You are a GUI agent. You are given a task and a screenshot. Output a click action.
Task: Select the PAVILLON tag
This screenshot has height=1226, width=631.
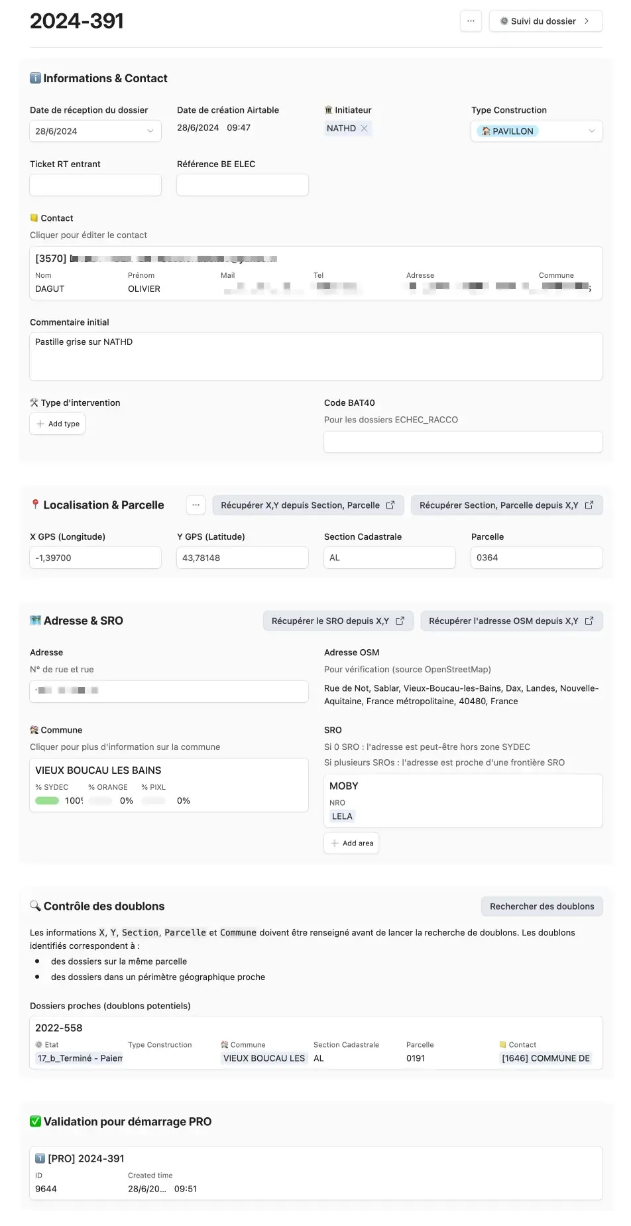point(508,131)
